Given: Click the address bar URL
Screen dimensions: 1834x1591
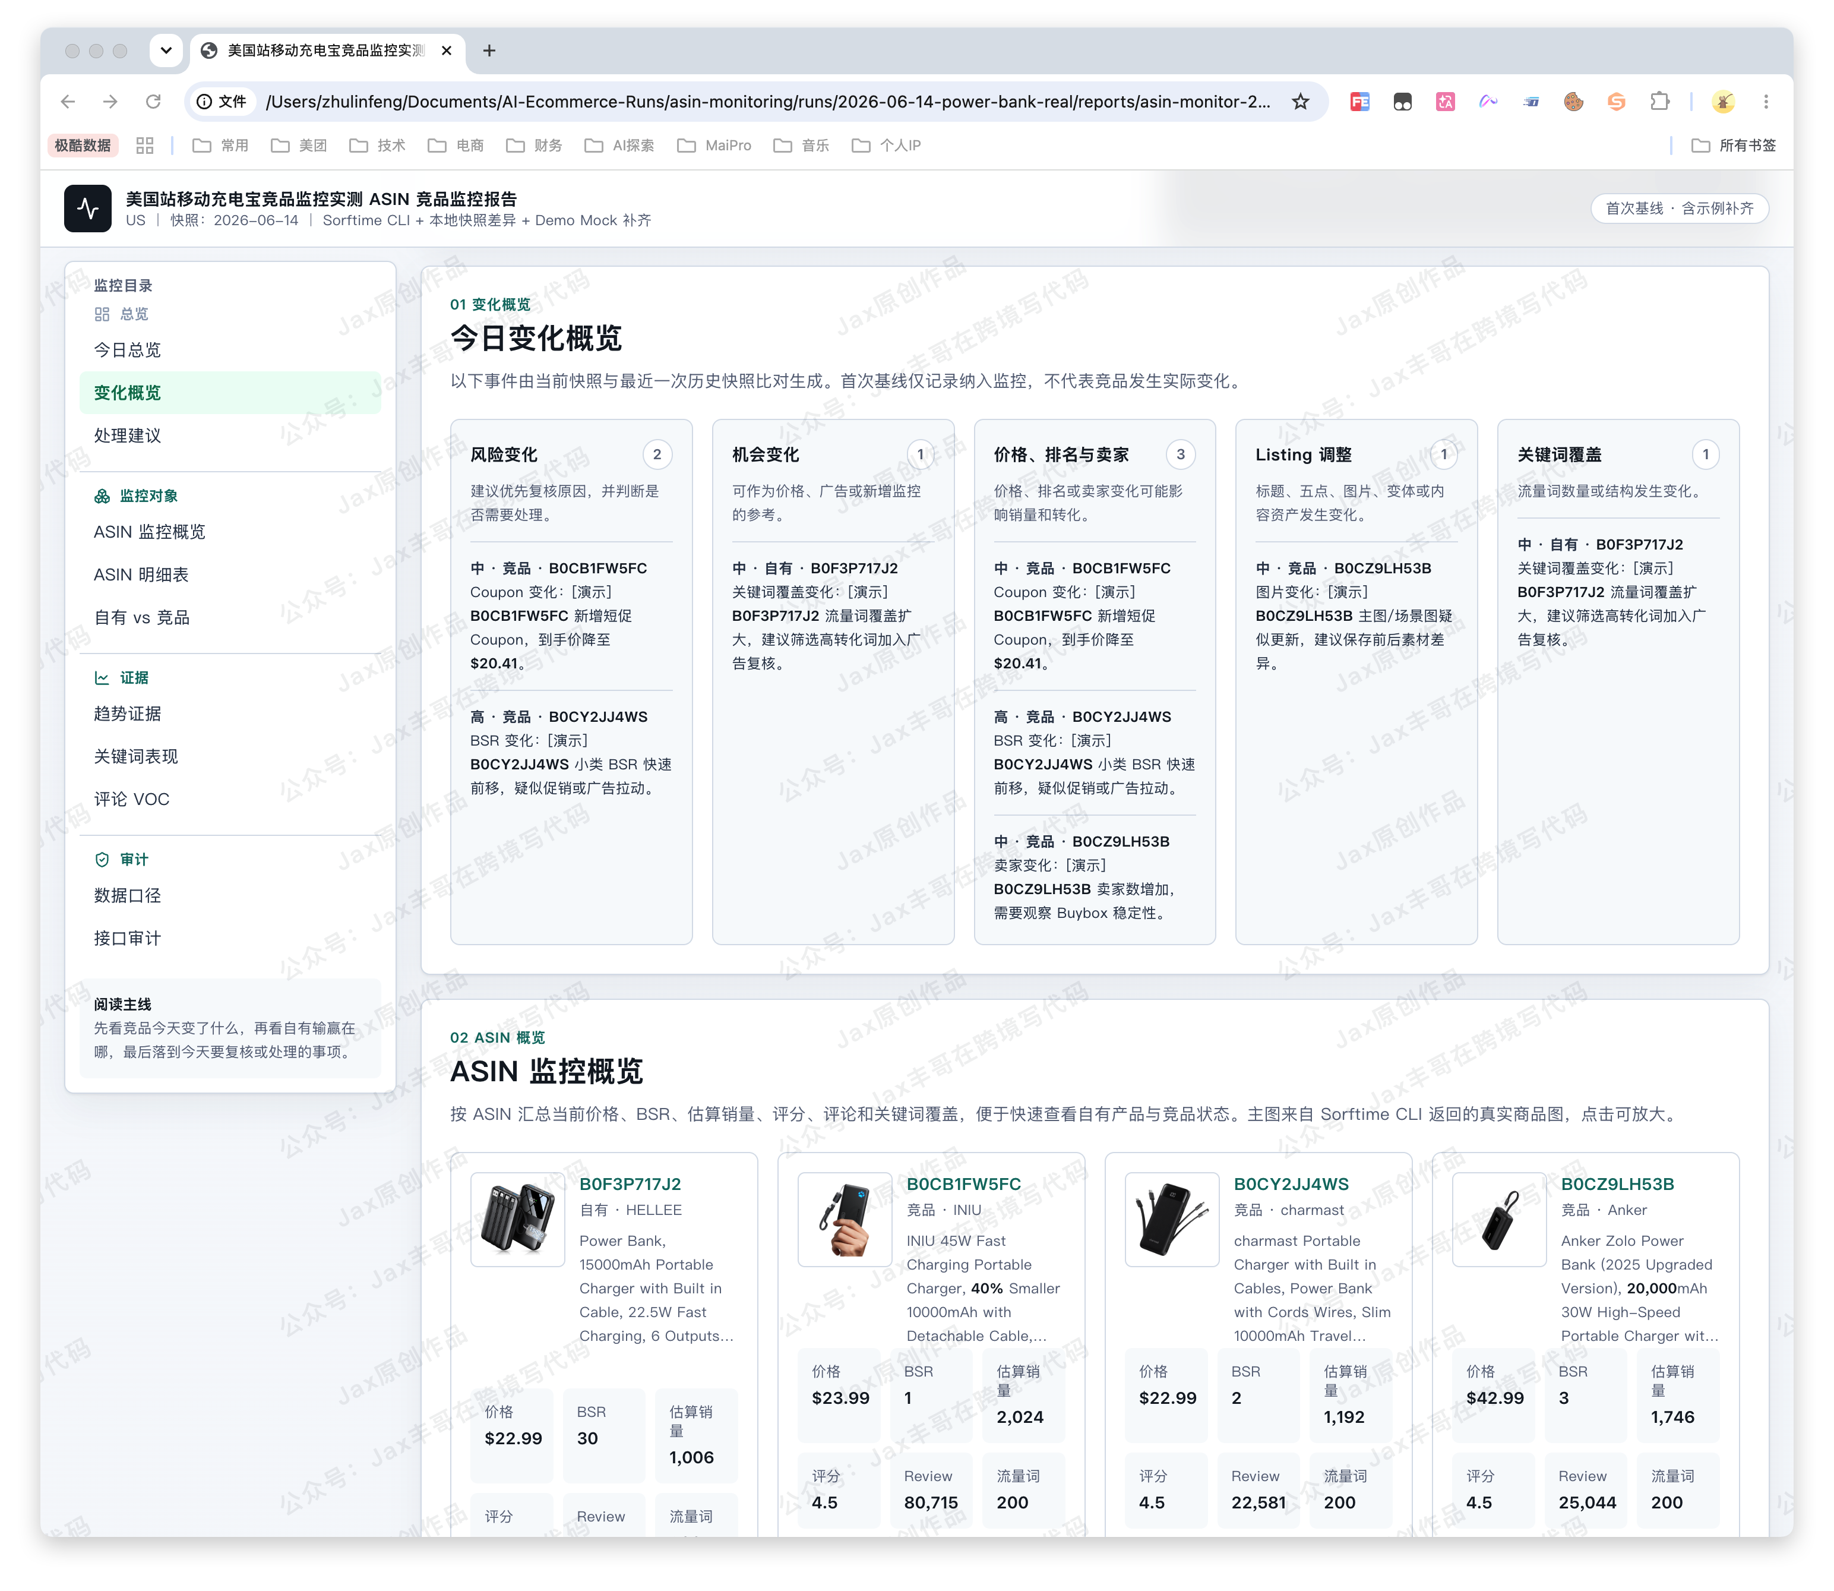Looking at the screenshot, I should click(x=769, y=102).
